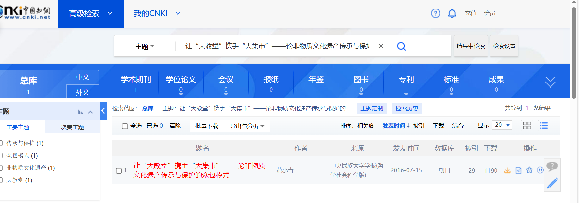Check the 全选 select-all checkbox
The width and height of the screenshot is (579, 203).
point(125,126)
